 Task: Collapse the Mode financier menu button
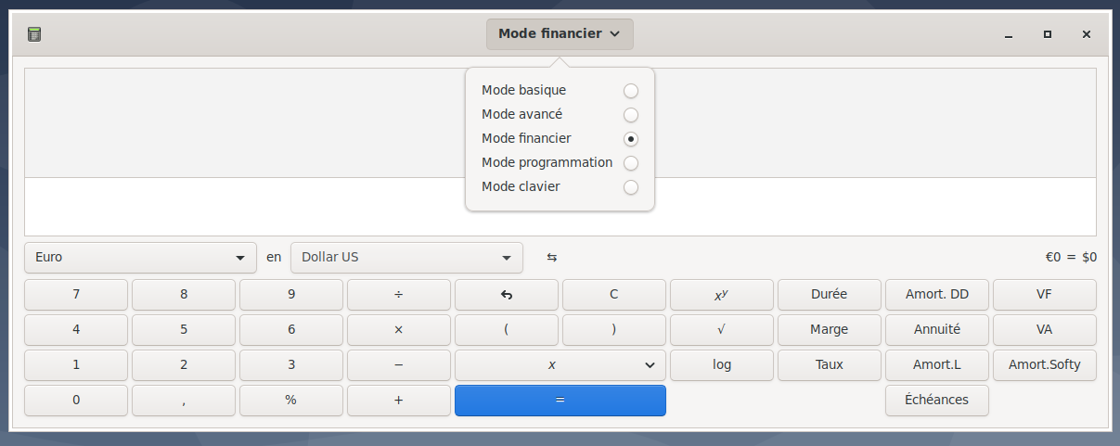(560, 34)
